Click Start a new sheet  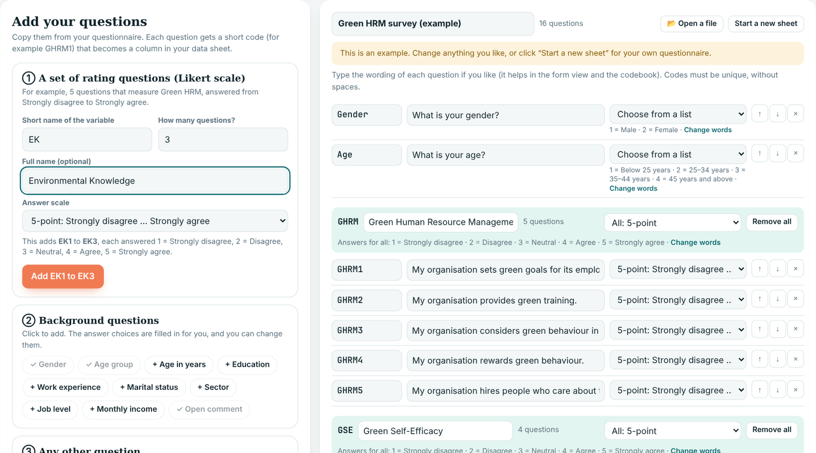tap(766, 23)
